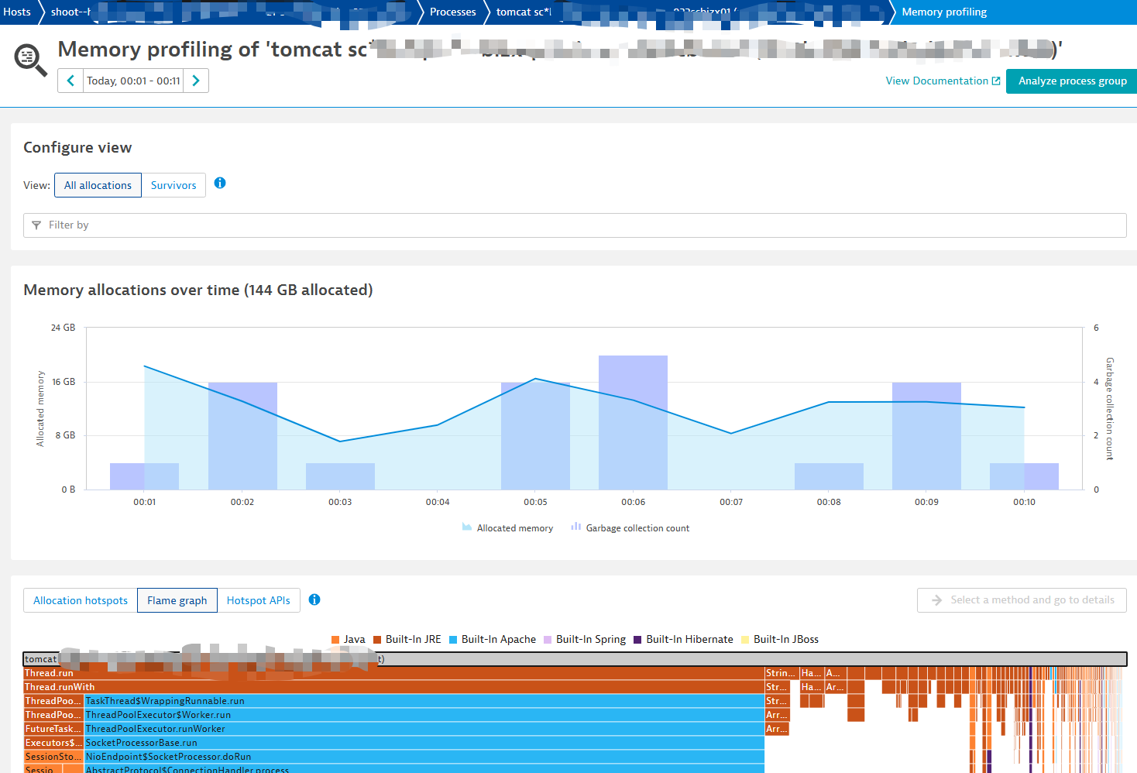
Task: Switch to the Allocation hotspots tab
Action: [80, 600]
